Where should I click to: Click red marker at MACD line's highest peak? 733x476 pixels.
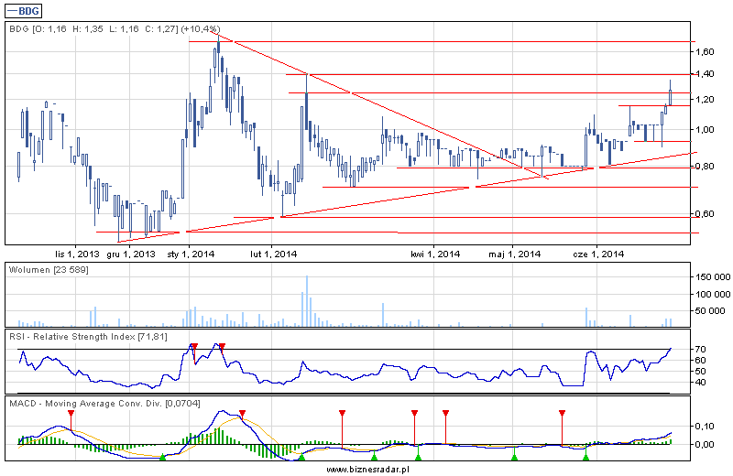(242, 414)
